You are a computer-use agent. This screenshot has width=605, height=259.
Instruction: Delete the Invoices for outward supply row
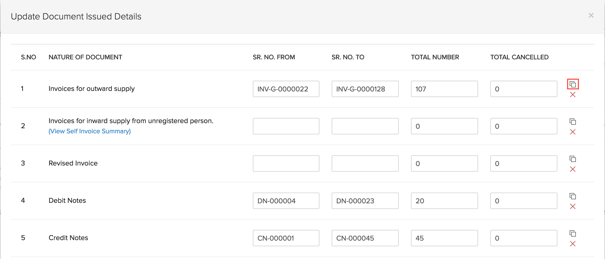[573, 95]
